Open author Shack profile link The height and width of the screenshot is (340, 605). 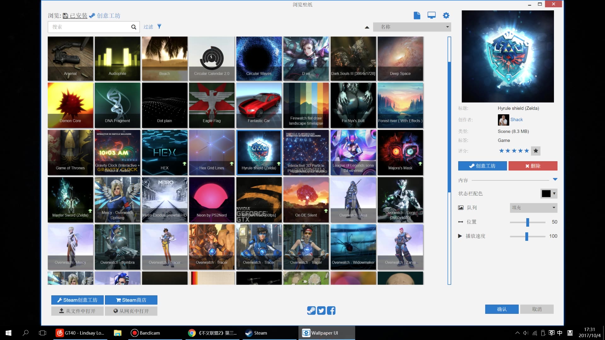[x=516, y=120]
